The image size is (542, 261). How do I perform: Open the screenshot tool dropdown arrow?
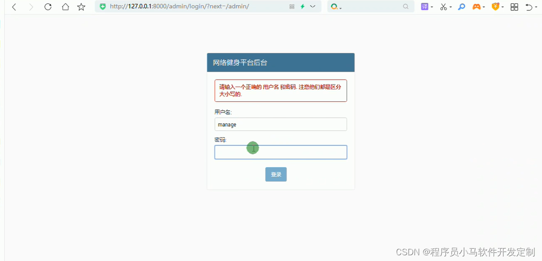[x=451, y=7]
